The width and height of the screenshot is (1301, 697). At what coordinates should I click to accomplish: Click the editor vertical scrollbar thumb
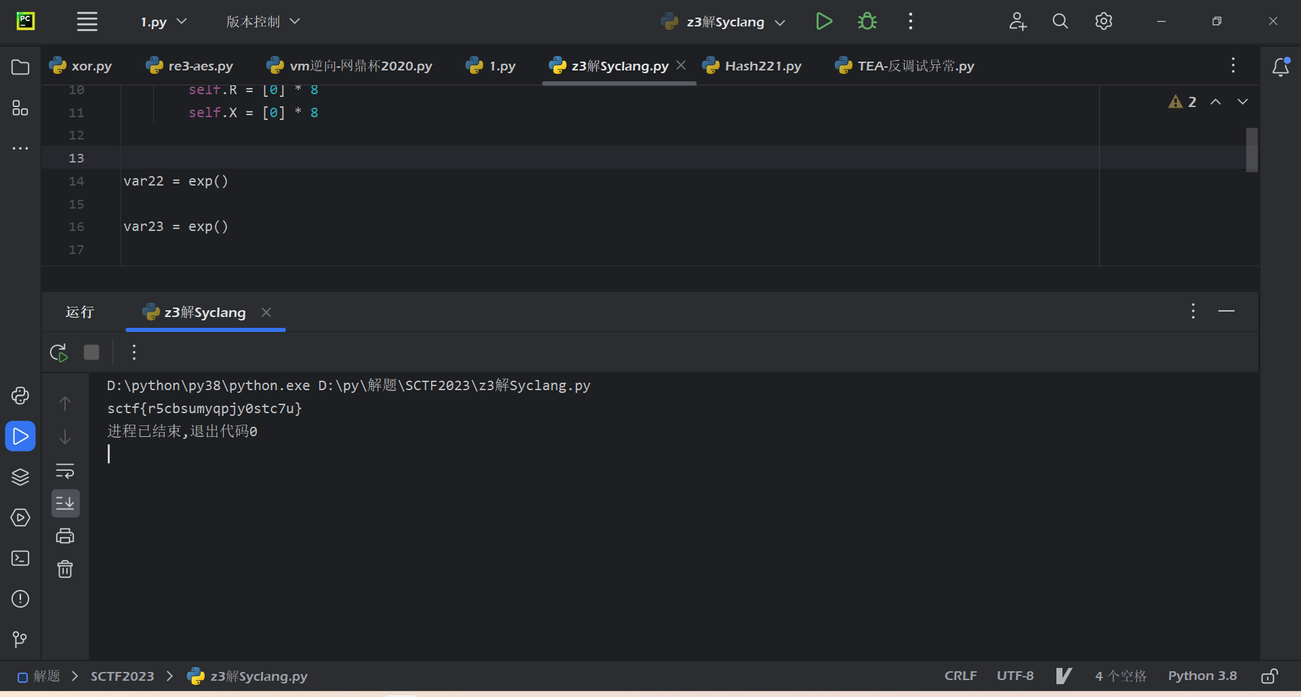[1252, 150]
